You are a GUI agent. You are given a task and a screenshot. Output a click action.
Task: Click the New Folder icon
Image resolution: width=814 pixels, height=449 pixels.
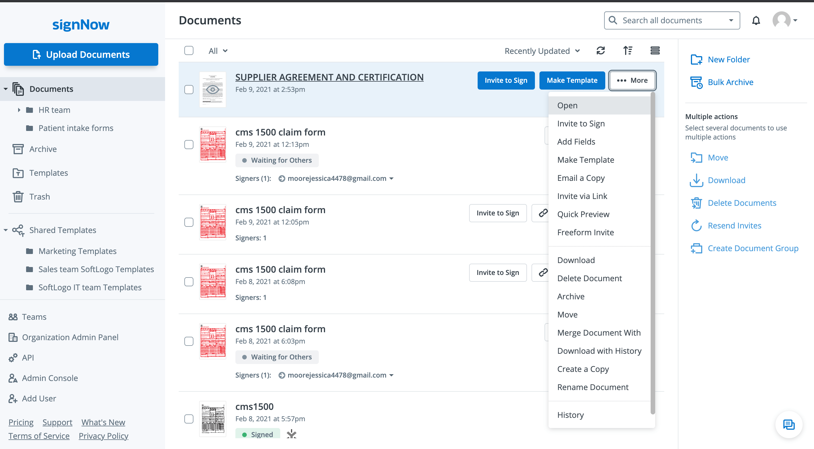click(x=696, y=59)
